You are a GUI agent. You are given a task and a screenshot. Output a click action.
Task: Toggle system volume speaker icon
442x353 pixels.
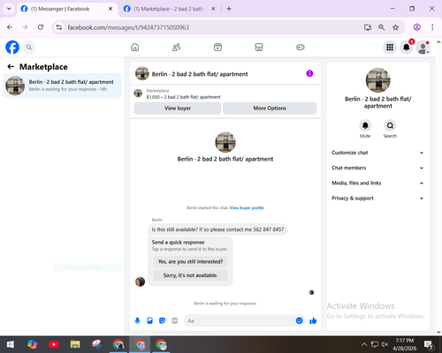(x=385, y=344)
